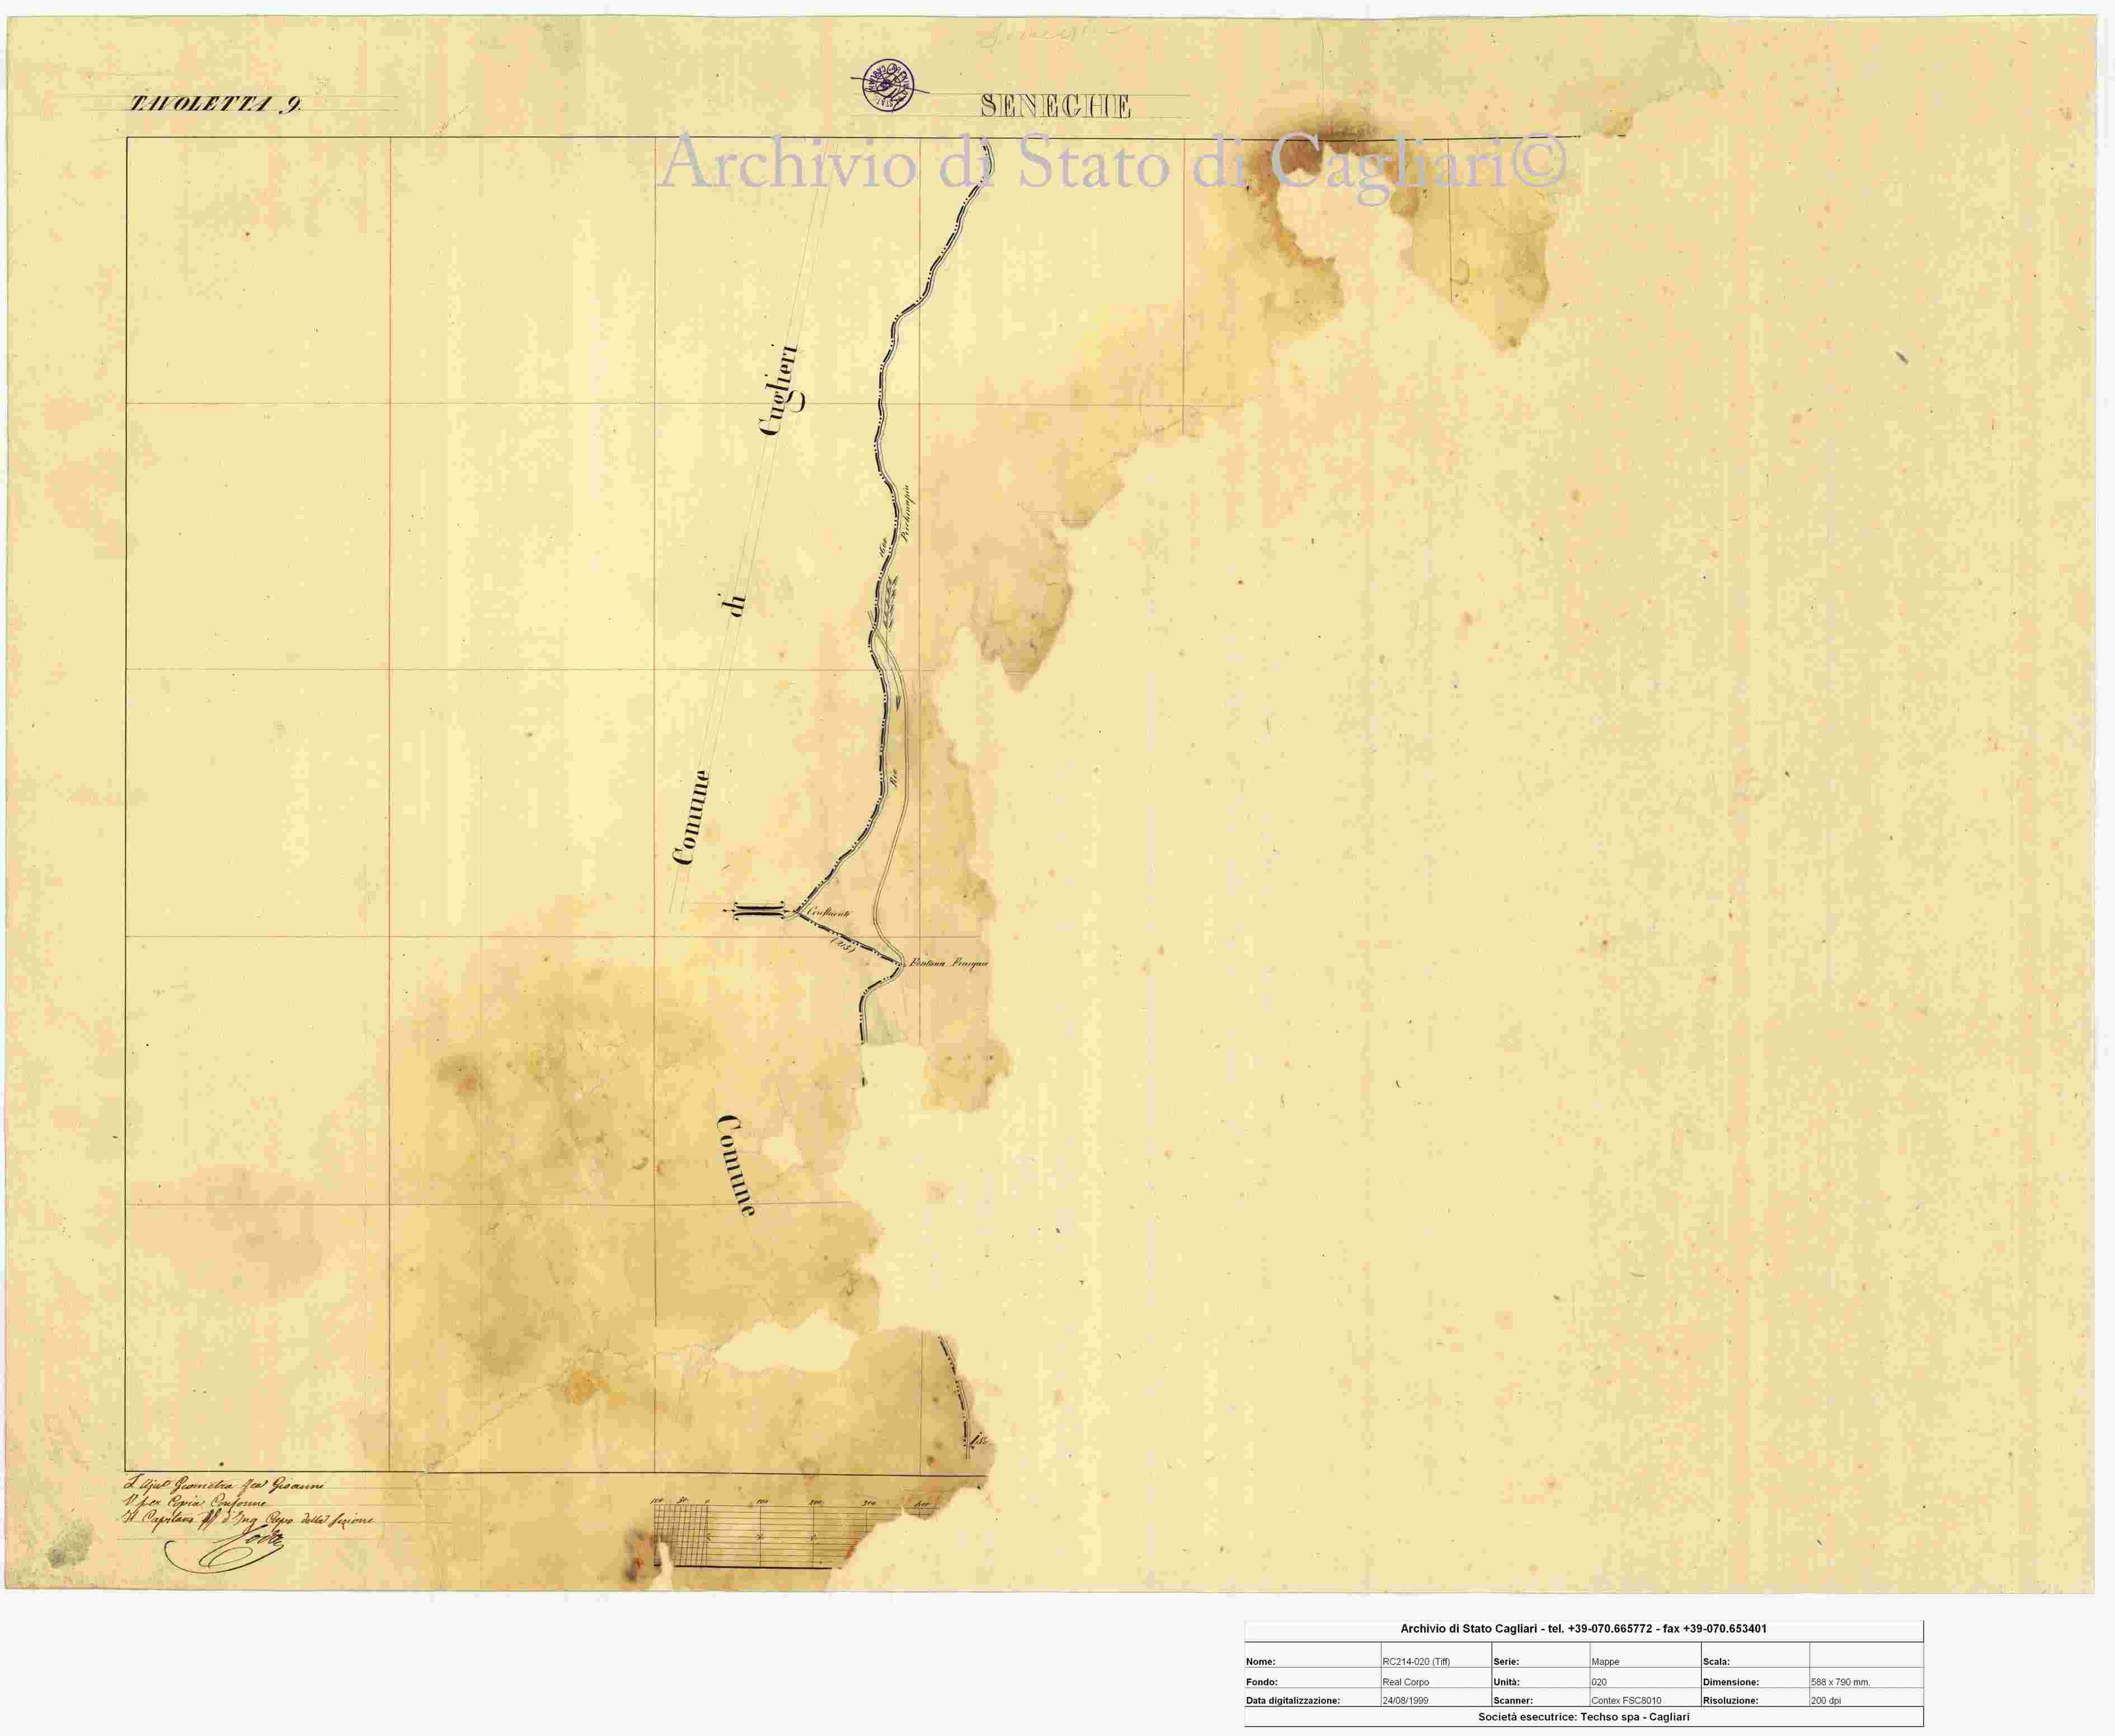Click the Archivio di Stato di Cagliari watermark
This screenshot has width=2115, height=1736.
[1113, 162]
